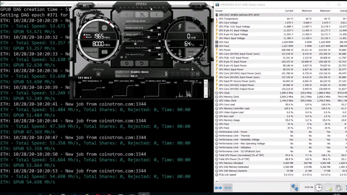Minimize the MSI Afterburner window
The height and width of the screenshot is (195, 347).
tap(196, 5)
